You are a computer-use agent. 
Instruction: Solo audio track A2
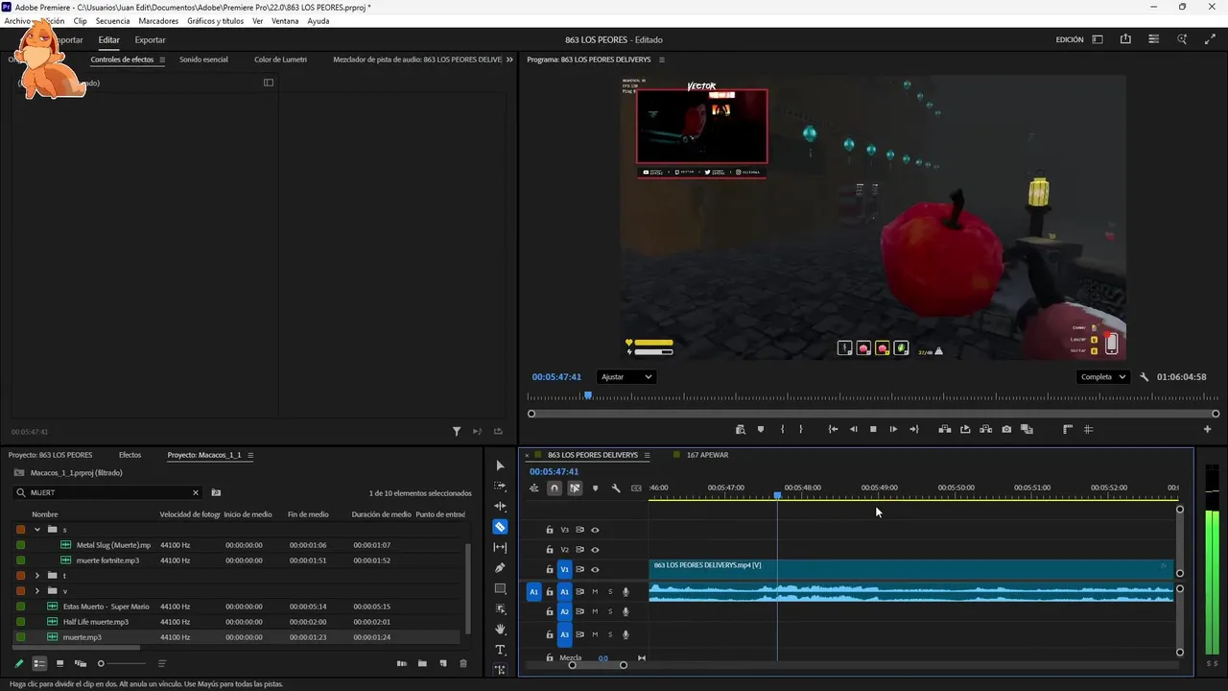(610, 611)
